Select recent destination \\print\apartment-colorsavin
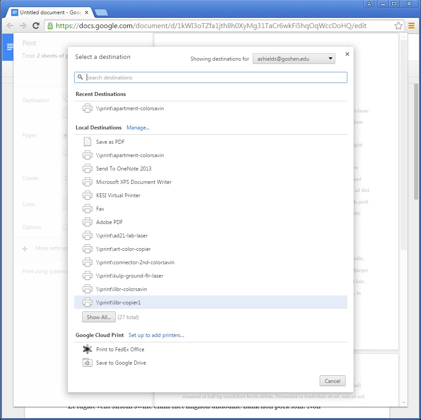The height and width of the screenshot is (420, 421). point(129,108)
